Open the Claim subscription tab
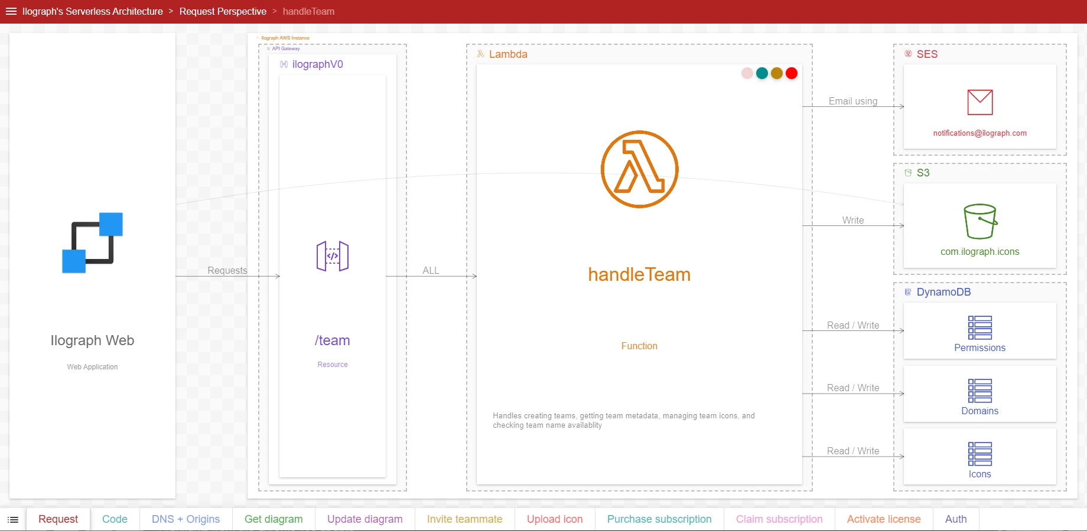 (779, 519)
